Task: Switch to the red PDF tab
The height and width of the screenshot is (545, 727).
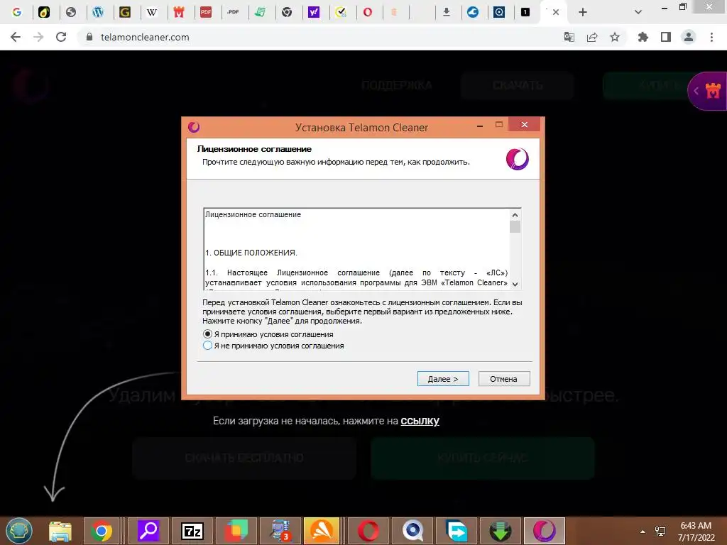Action: (206, 12)
